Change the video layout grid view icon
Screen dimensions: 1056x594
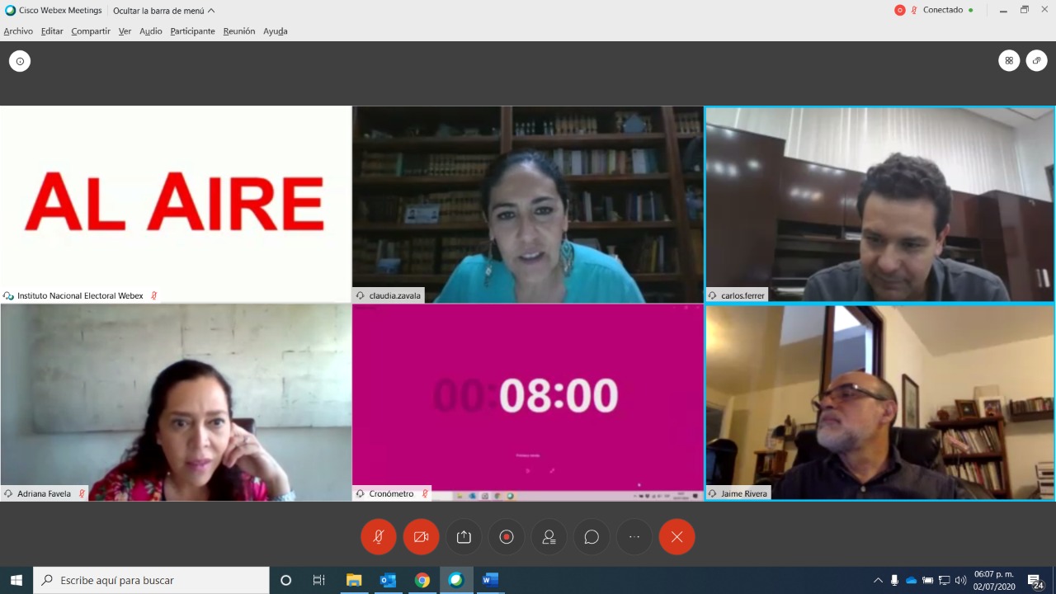[x=1009, y=60]
